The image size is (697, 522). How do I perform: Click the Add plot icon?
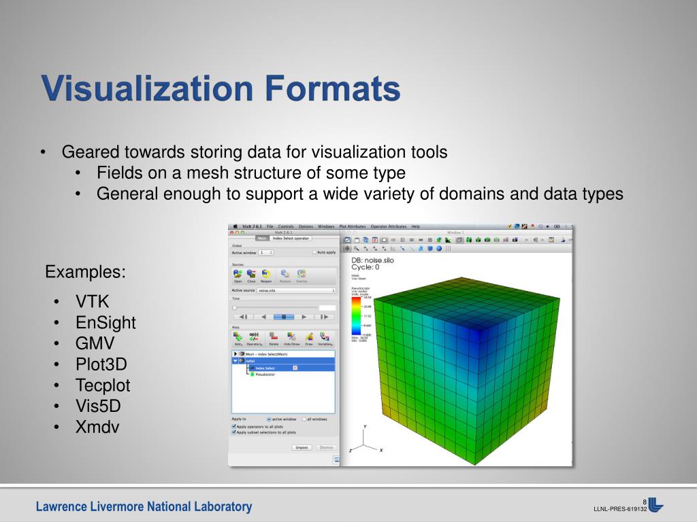[x=238, y=336]
